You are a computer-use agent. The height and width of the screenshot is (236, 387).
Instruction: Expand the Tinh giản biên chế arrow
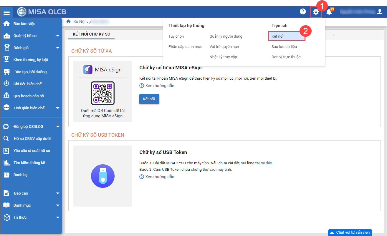pos(58,108)
